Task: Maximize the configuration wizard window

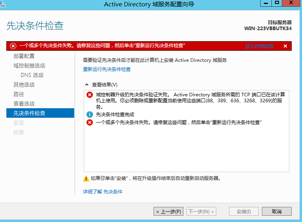Action: [x=277, y=3]
